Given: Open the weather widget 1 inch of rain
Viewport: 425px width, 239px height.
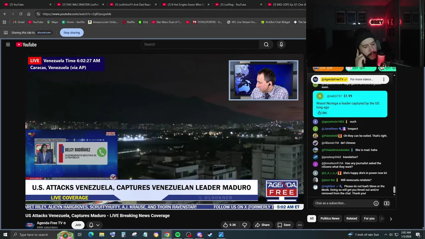Looking at the screenshot, I should coord(363,235).
